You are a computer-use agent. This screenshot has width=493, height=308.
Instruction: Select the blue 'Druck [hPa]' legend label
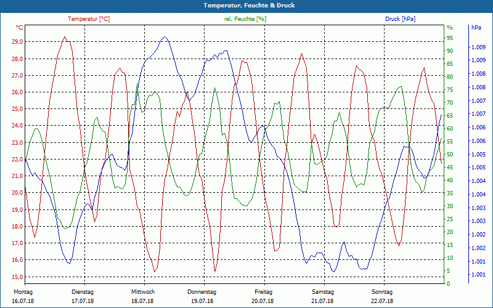click(x=400, y=19)
